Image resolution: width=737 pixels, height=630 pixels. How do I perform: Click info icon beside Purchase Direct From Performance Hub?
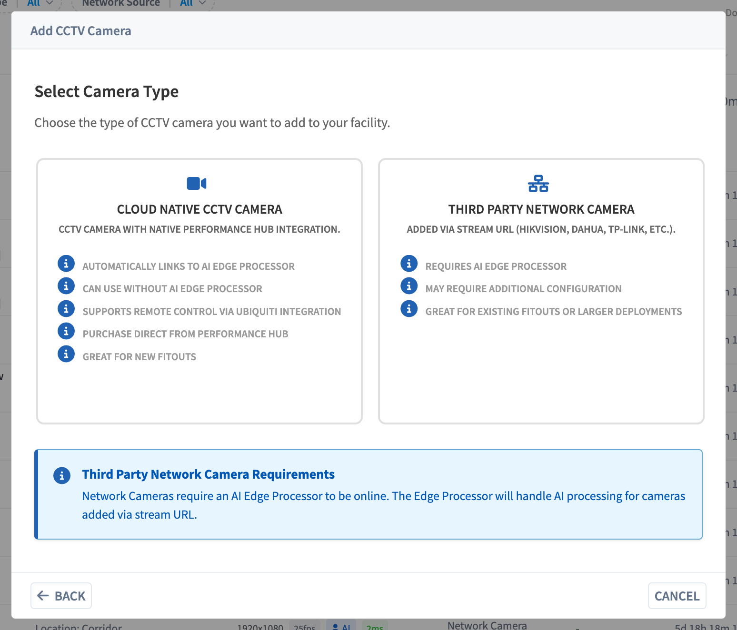[66, 331]
